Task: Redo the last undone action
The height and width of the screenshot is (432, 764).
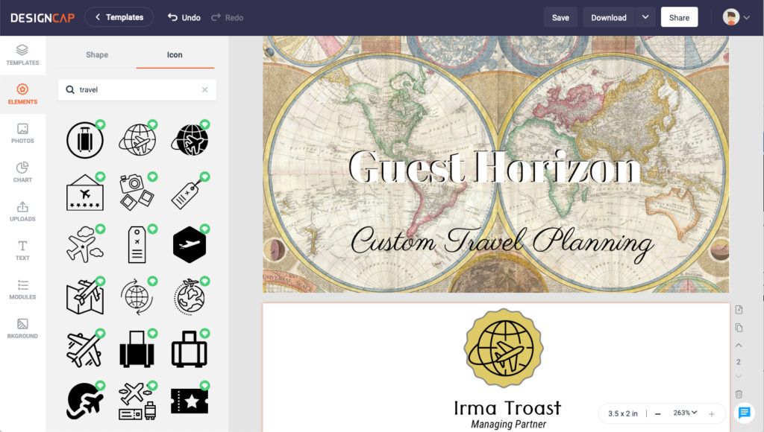Action: [x=227, y=18]
